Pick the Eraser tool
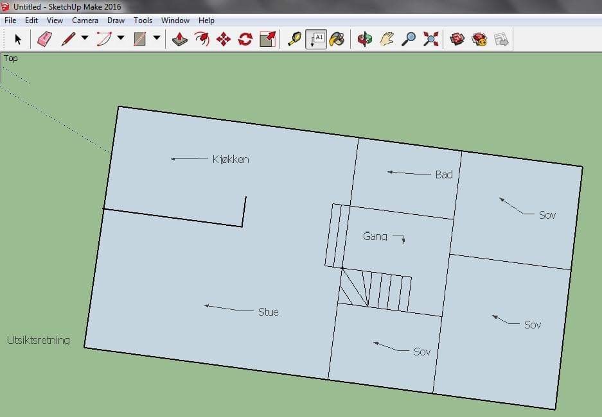 (x=44, y=40)
